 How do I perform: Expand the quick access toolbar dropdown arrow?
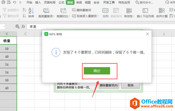(20, 2)
